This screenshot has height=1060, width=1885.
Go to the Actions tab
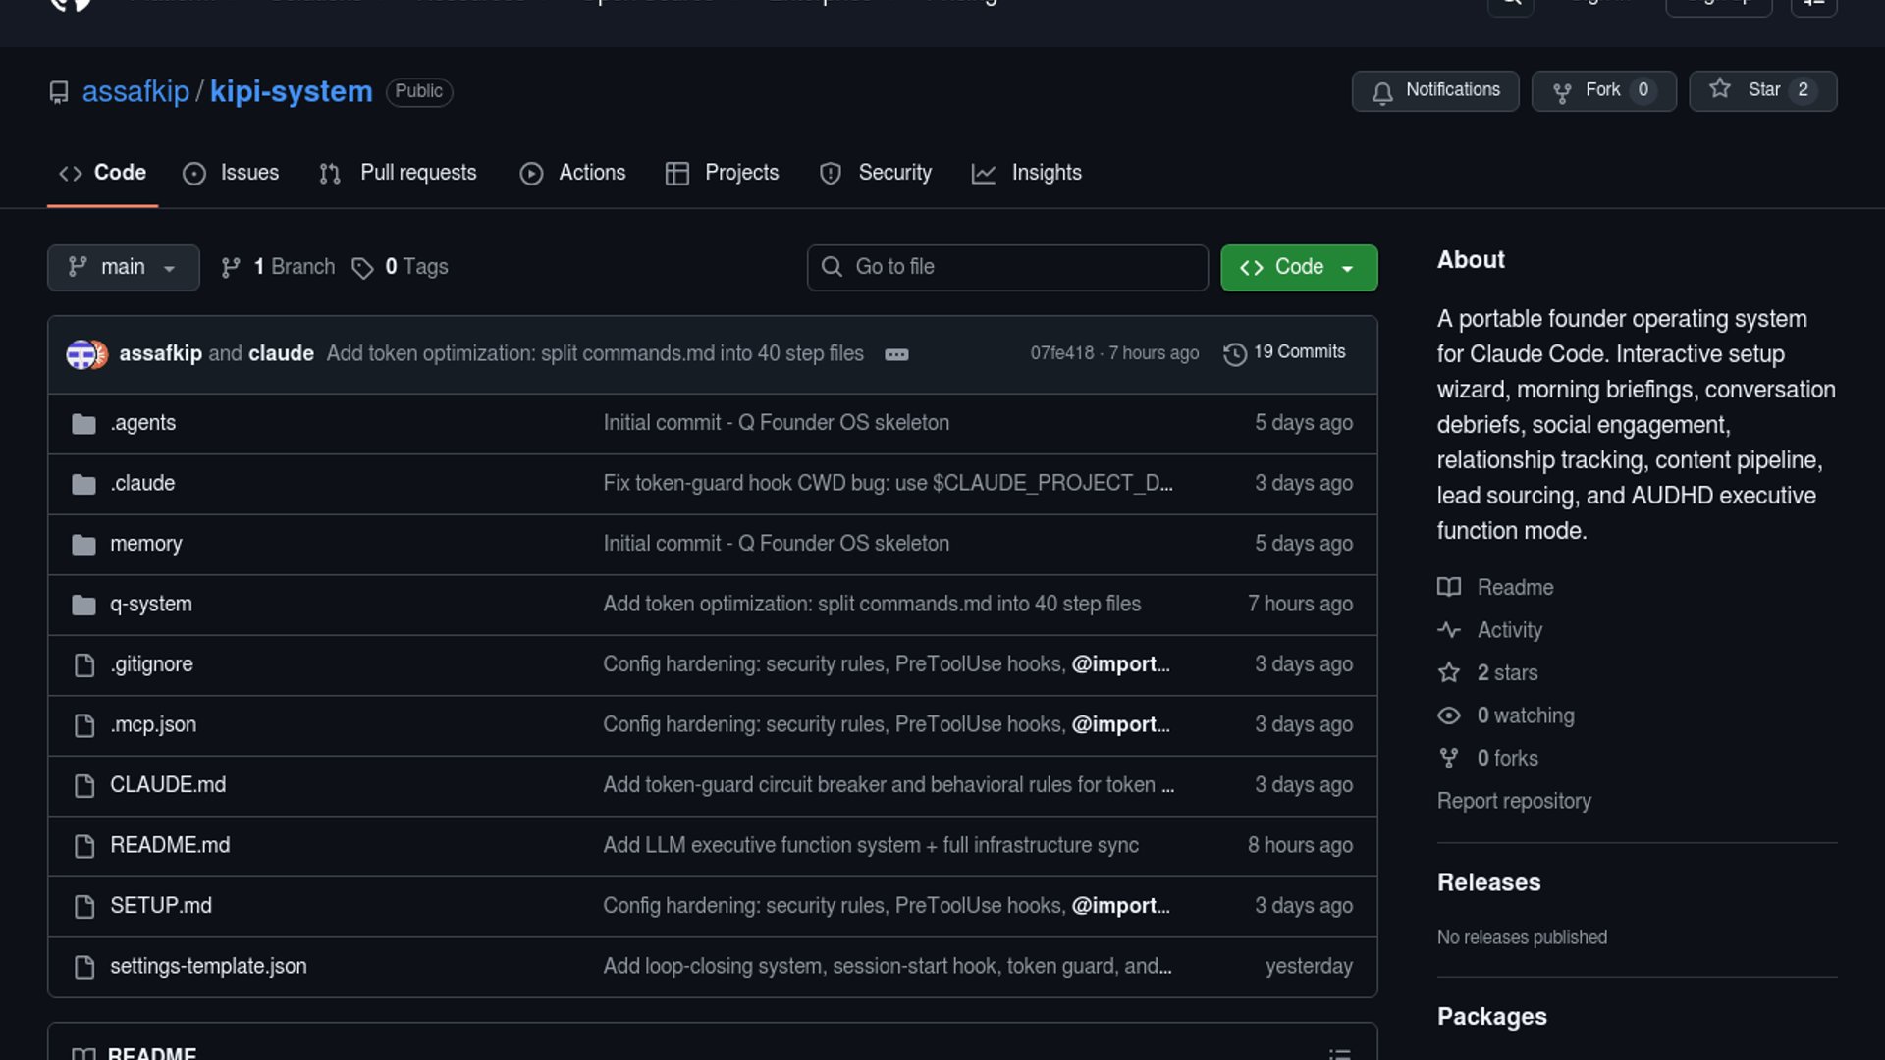tap(572, 173)
